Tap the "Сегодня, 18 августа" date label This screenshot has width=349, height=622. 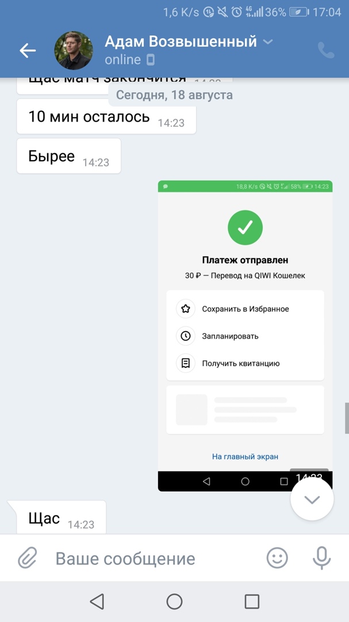point(174,95)
